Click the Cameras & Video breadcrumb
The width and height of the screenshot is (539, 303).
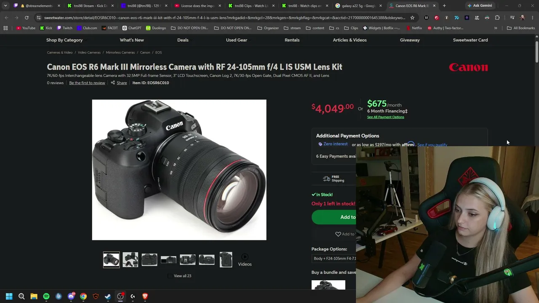tap(60, 53)
